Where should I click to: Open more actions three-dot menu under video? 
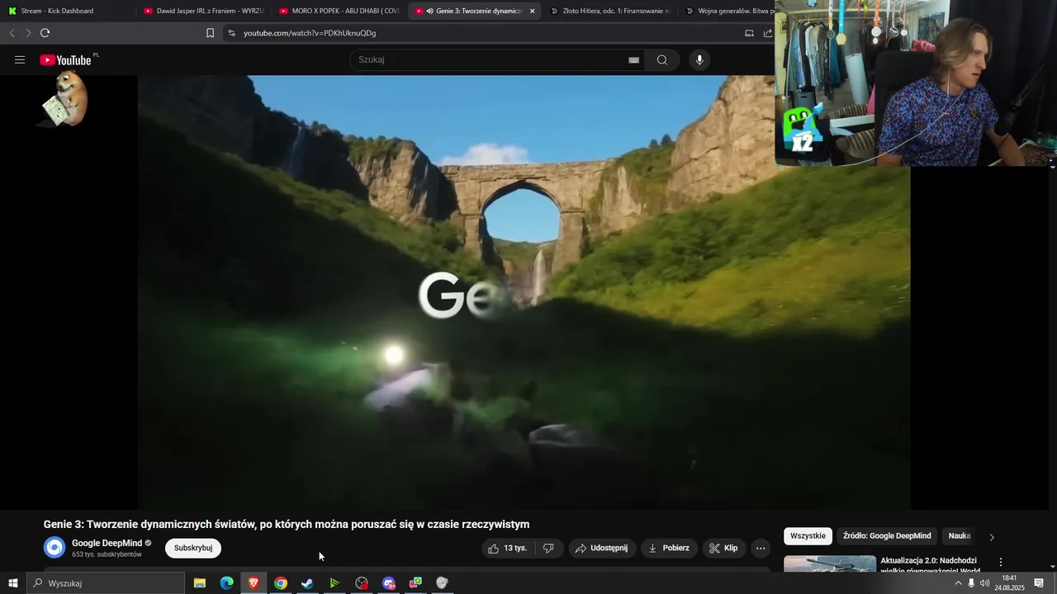pyautogui.click(x=761, y=548)
